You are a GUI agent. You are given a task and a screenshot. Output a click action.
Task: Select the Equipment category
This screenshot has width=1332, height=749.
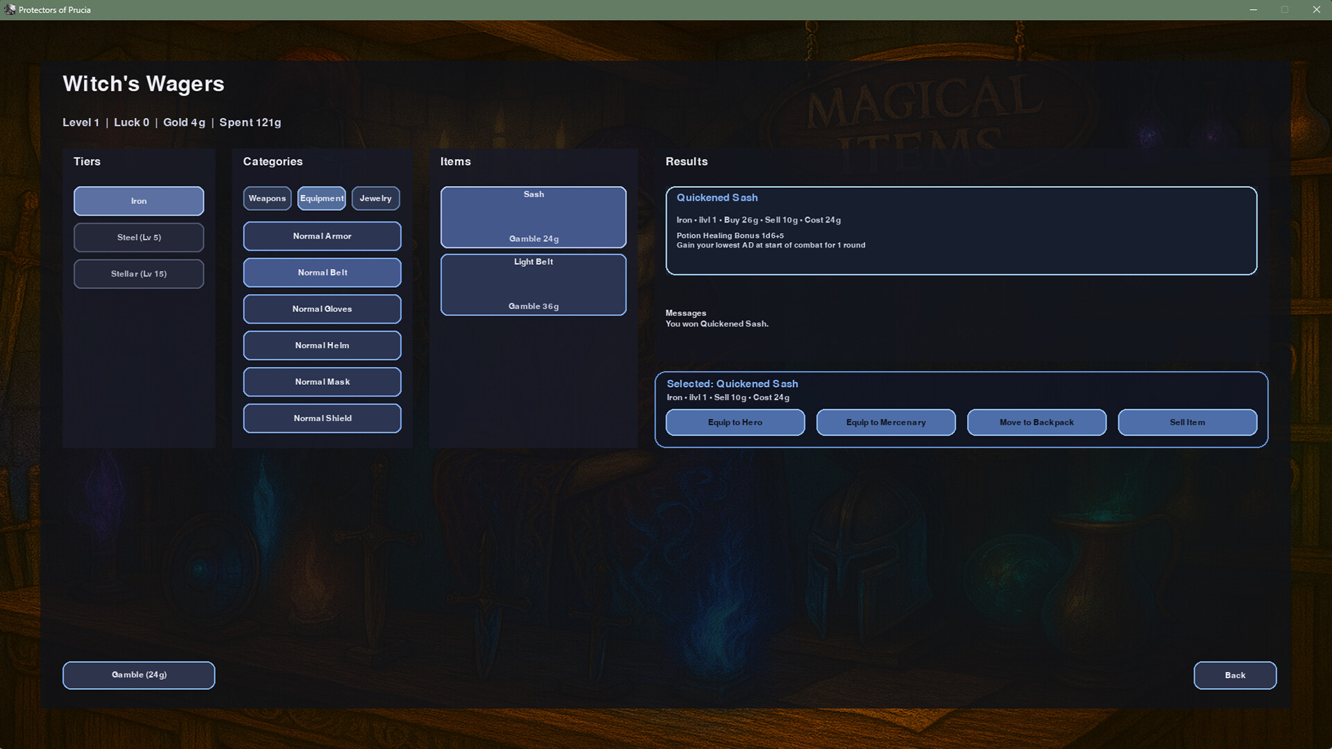tap(321, 198)
